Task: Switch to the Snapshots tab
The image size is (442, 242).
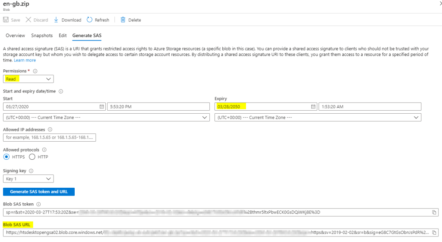Action: 42,36
